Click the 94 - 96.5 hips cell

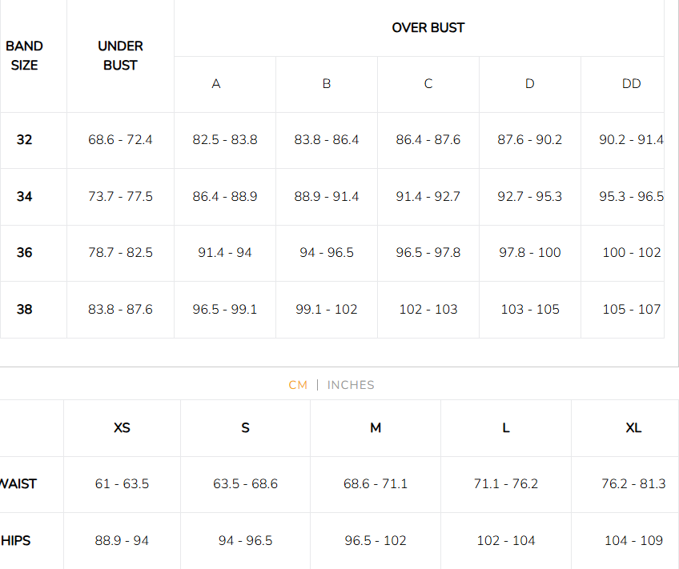[x=245, y=541]
